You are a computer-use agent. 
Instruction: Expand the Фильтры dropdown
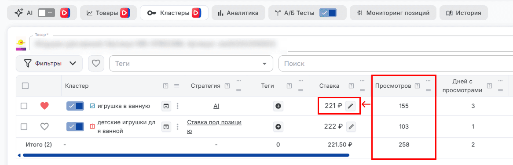49,64
